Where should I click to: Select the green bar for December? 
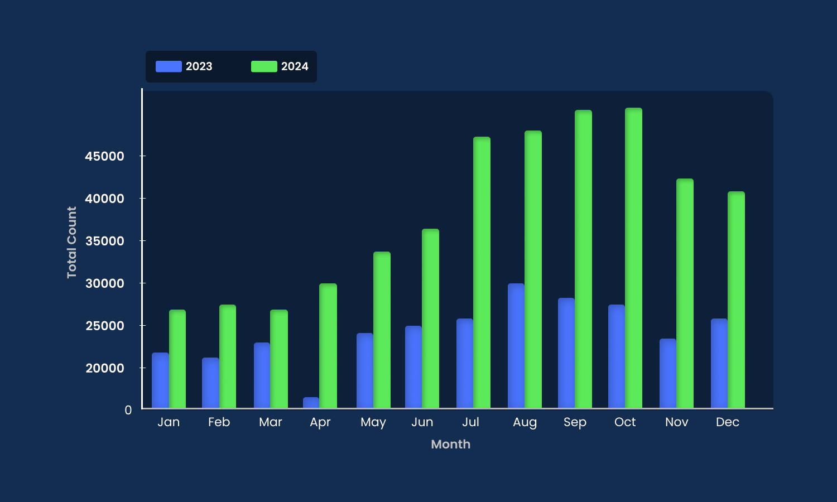click(x=736, y=301)
